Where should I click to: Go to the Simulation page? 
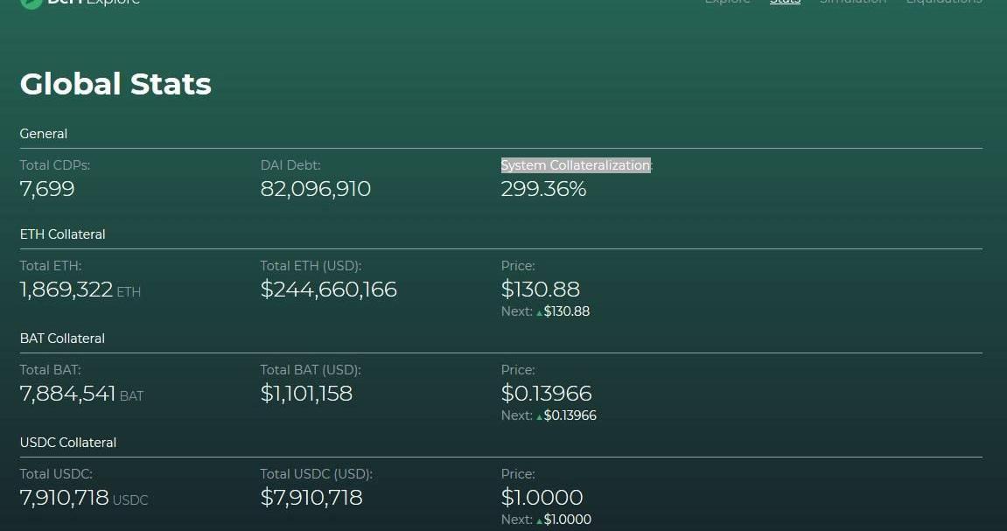(x=852, y=2)
